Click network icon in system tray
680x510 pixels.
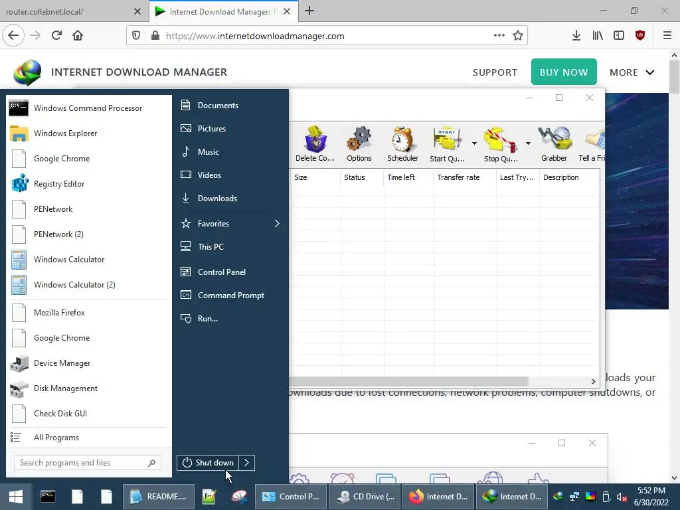(574, 497)
